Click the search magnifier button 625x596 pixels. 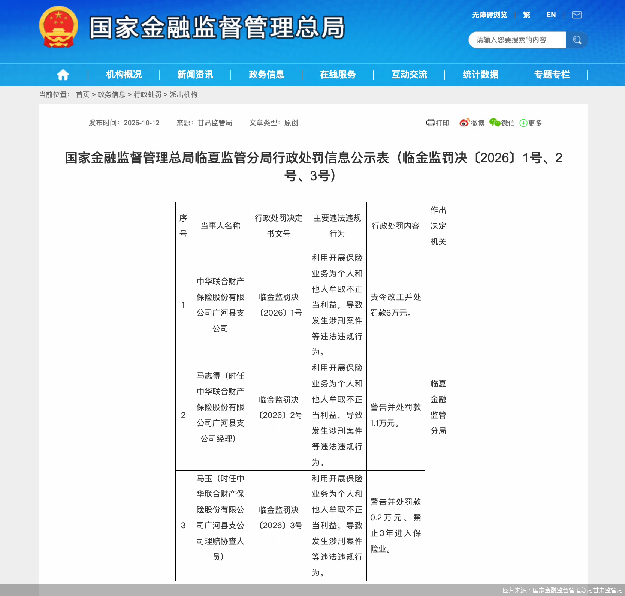[x=577, y=40]
